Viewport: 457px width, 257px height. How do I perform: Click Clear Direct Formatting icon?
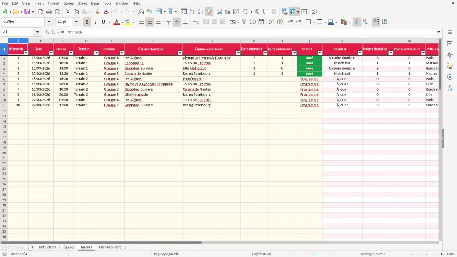[x=106, y=12]
